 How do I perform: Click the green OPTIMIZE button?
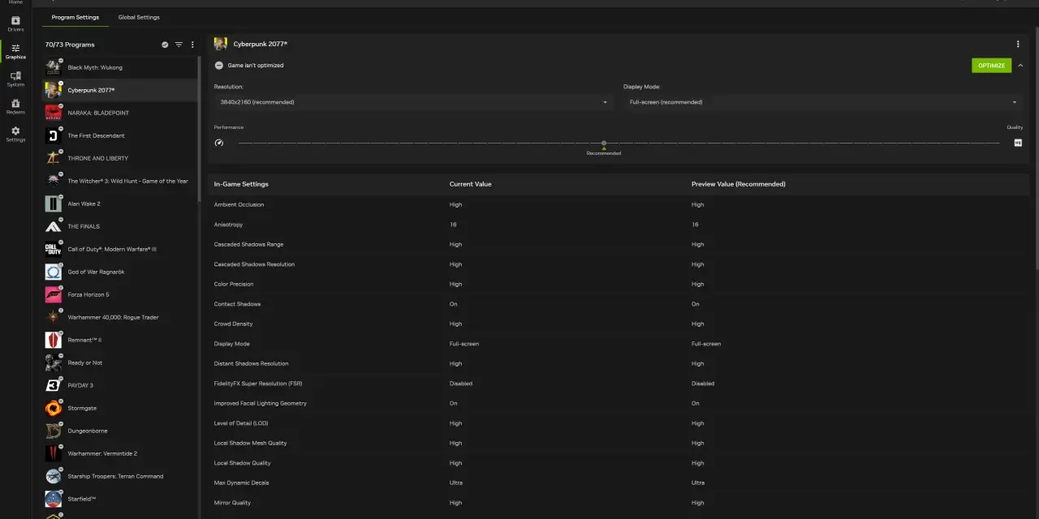[x=991, y=66]
